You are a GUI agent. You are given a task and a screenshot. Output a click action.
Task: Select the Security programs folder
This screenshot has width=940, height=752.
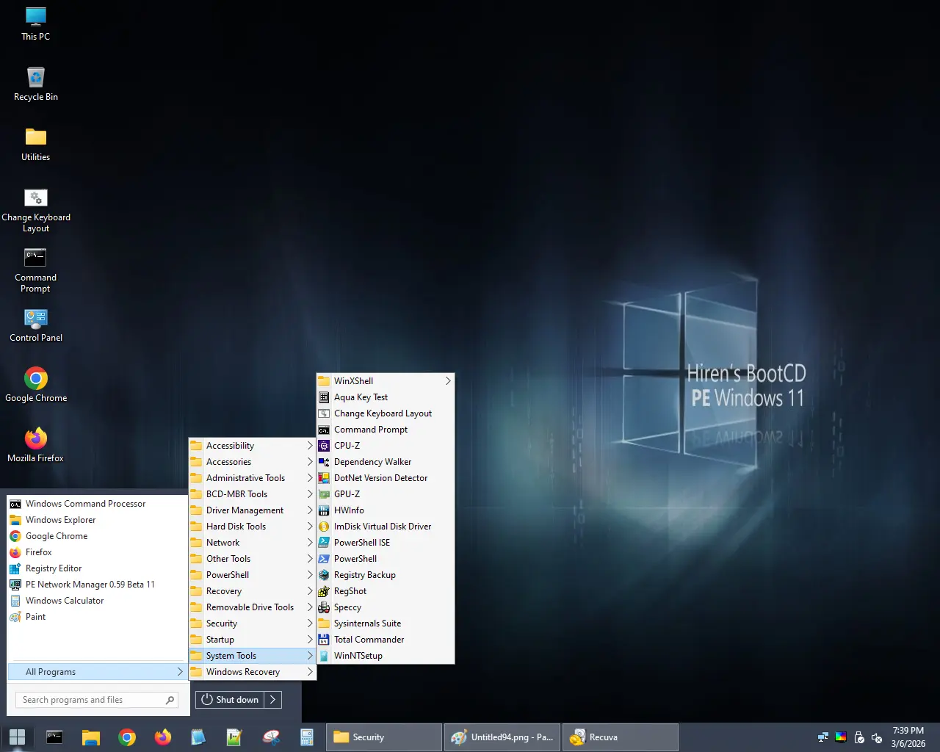click(222, 623)
